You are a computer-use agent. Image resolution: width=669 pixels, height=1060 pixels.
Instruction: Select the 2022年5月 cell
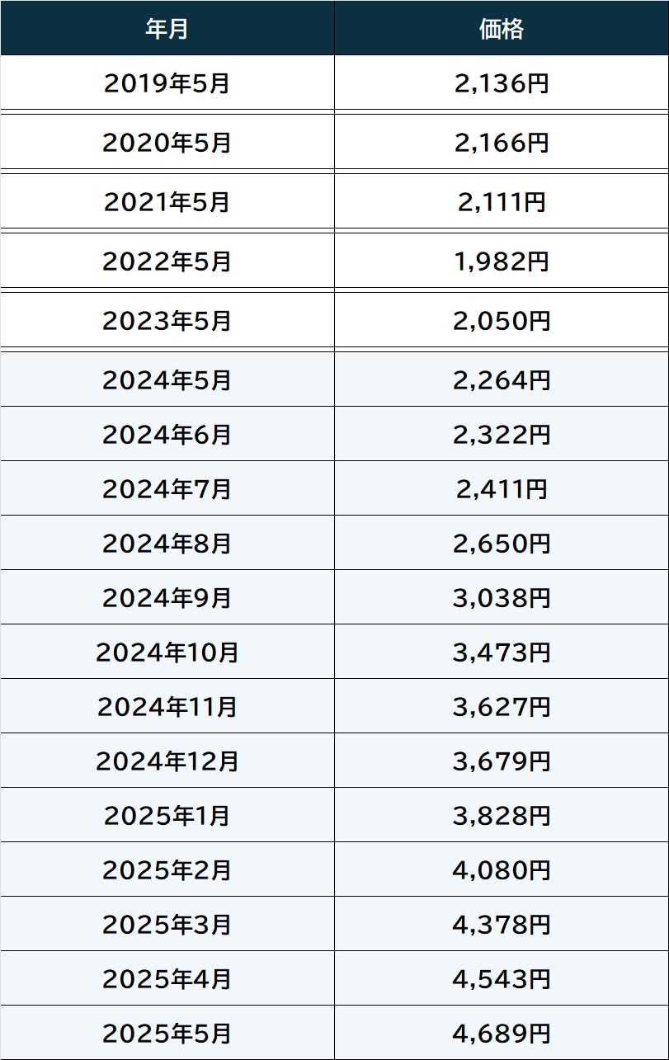click(167, 261)
